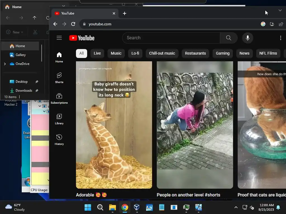Go up one level in File Explorer
286x214 pixels.
click(x=34, y=18)
